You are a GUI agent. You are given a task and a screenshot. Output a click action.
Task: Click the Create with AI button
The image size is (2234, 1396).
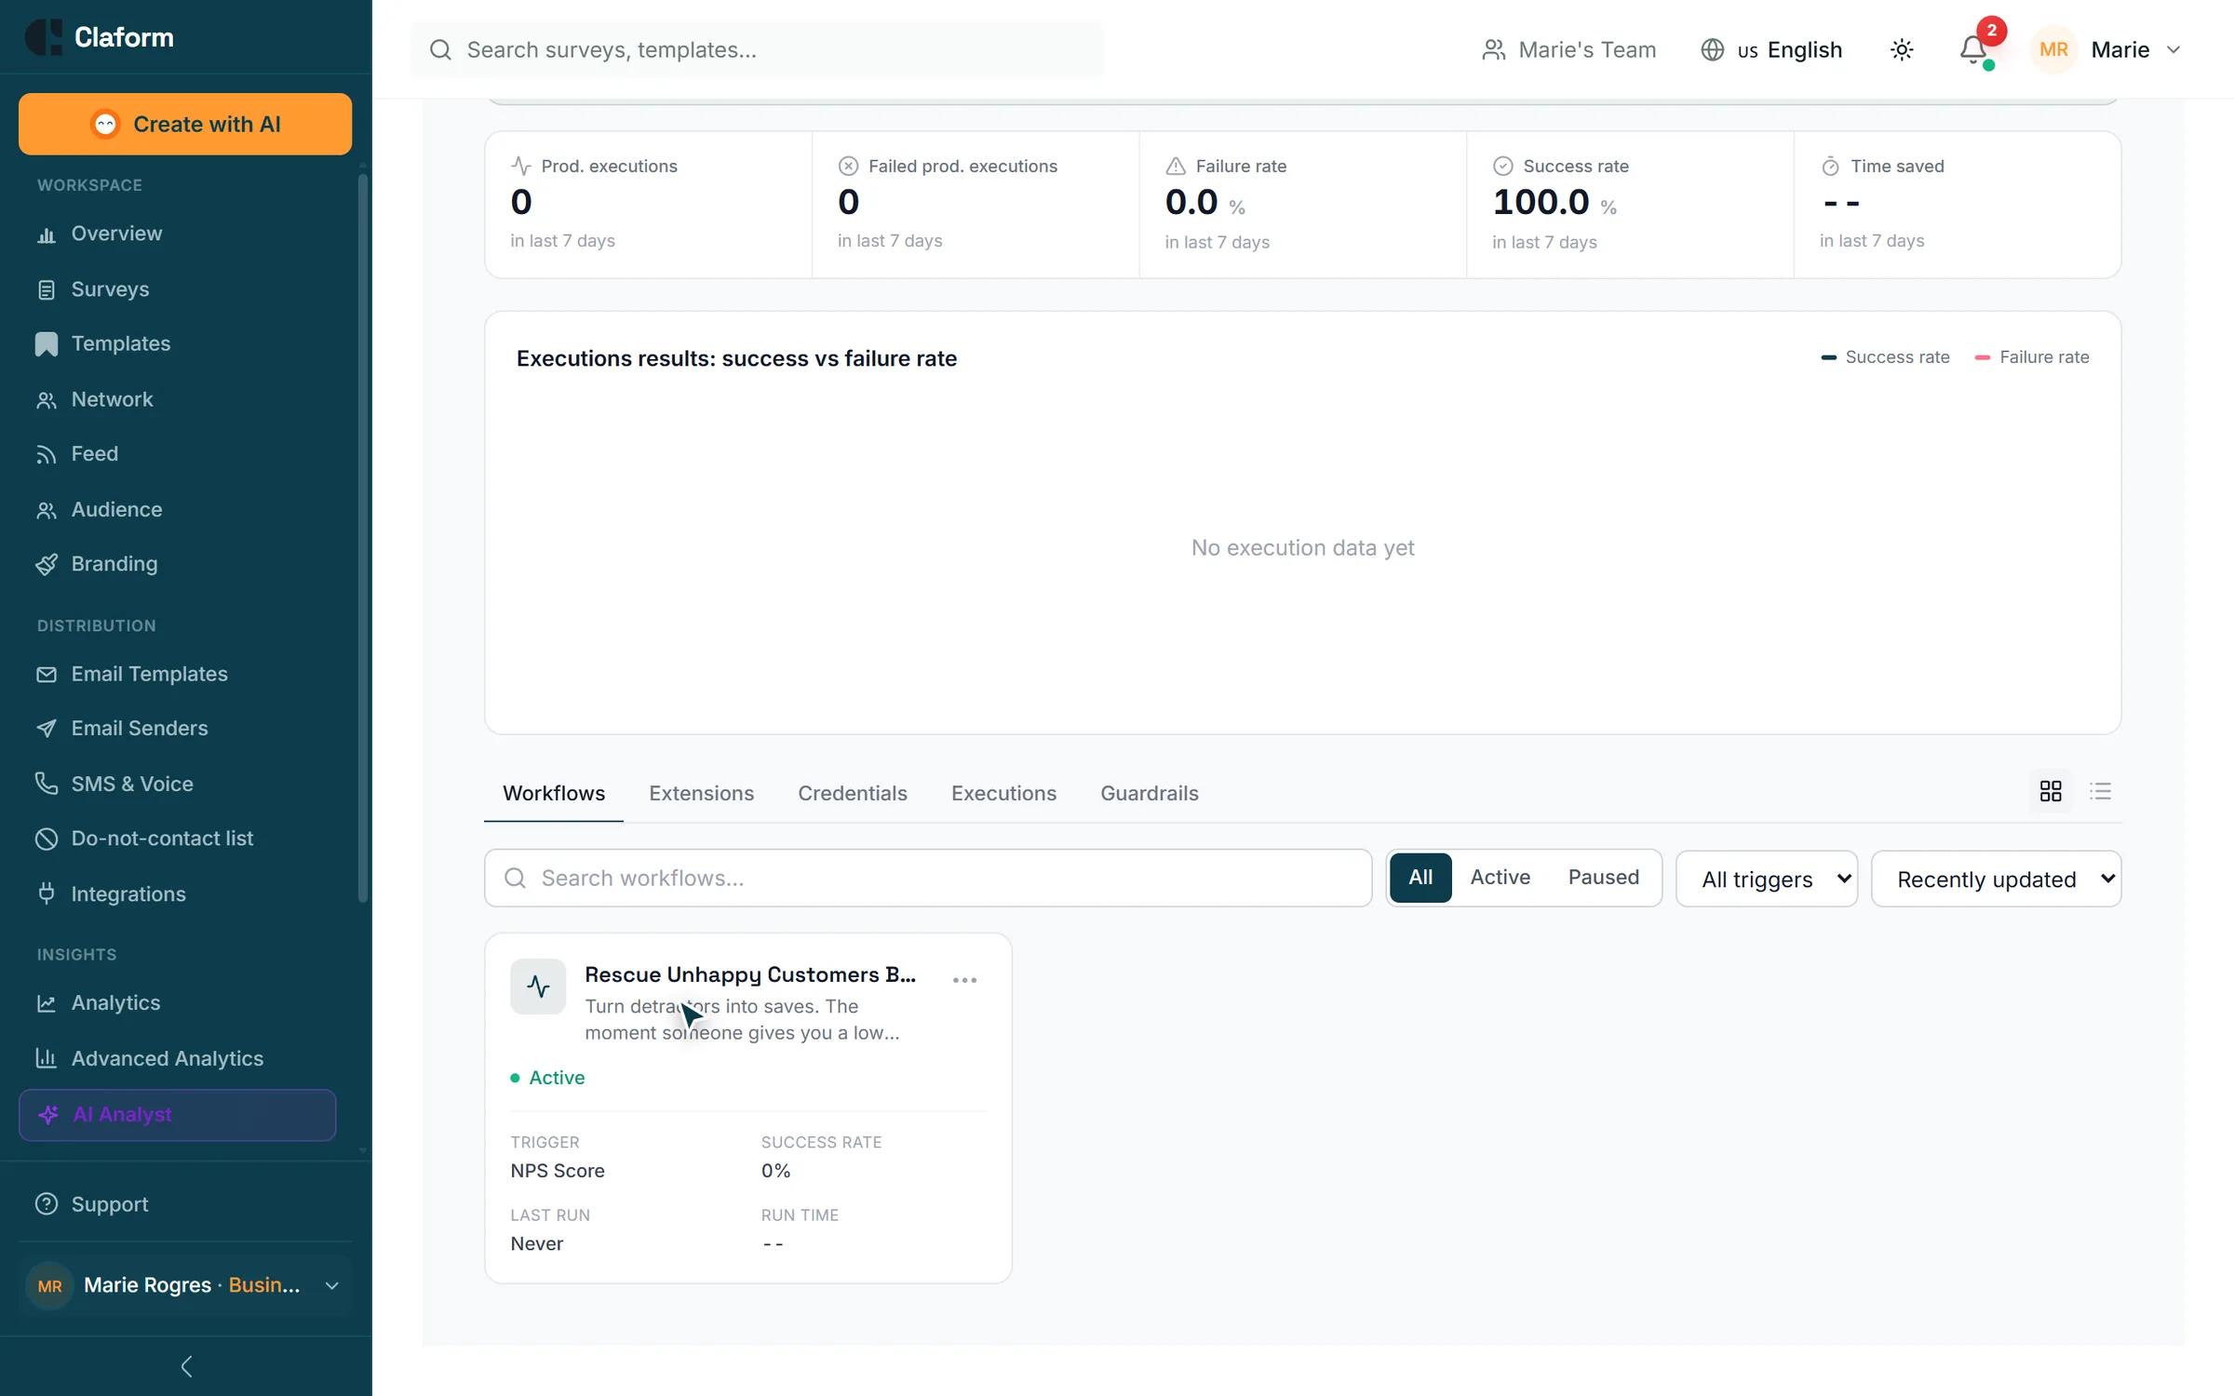185,124
